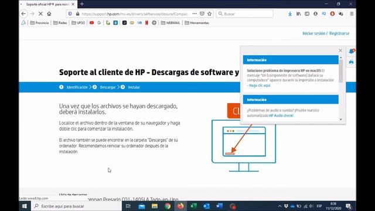Click the page print icon
This screenshot has width=375, height=211.
click(351, 62)
